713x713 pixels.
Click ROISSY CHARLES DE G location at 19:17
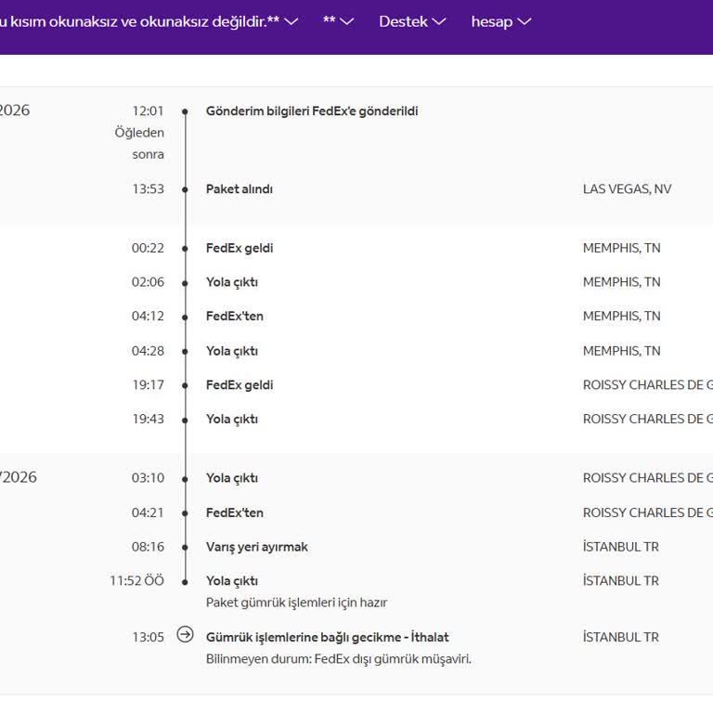point(648,385)
